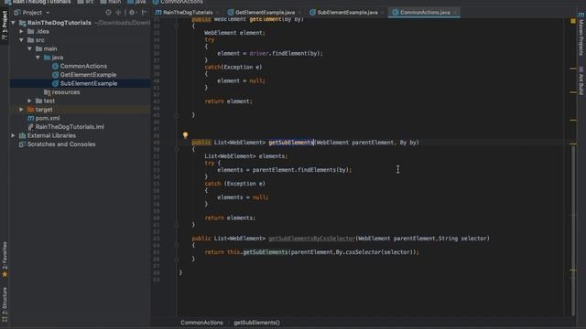Click the 'return element;' line
Screen dimensions: 586x329
pyautogui.click(x=228, y=101)
